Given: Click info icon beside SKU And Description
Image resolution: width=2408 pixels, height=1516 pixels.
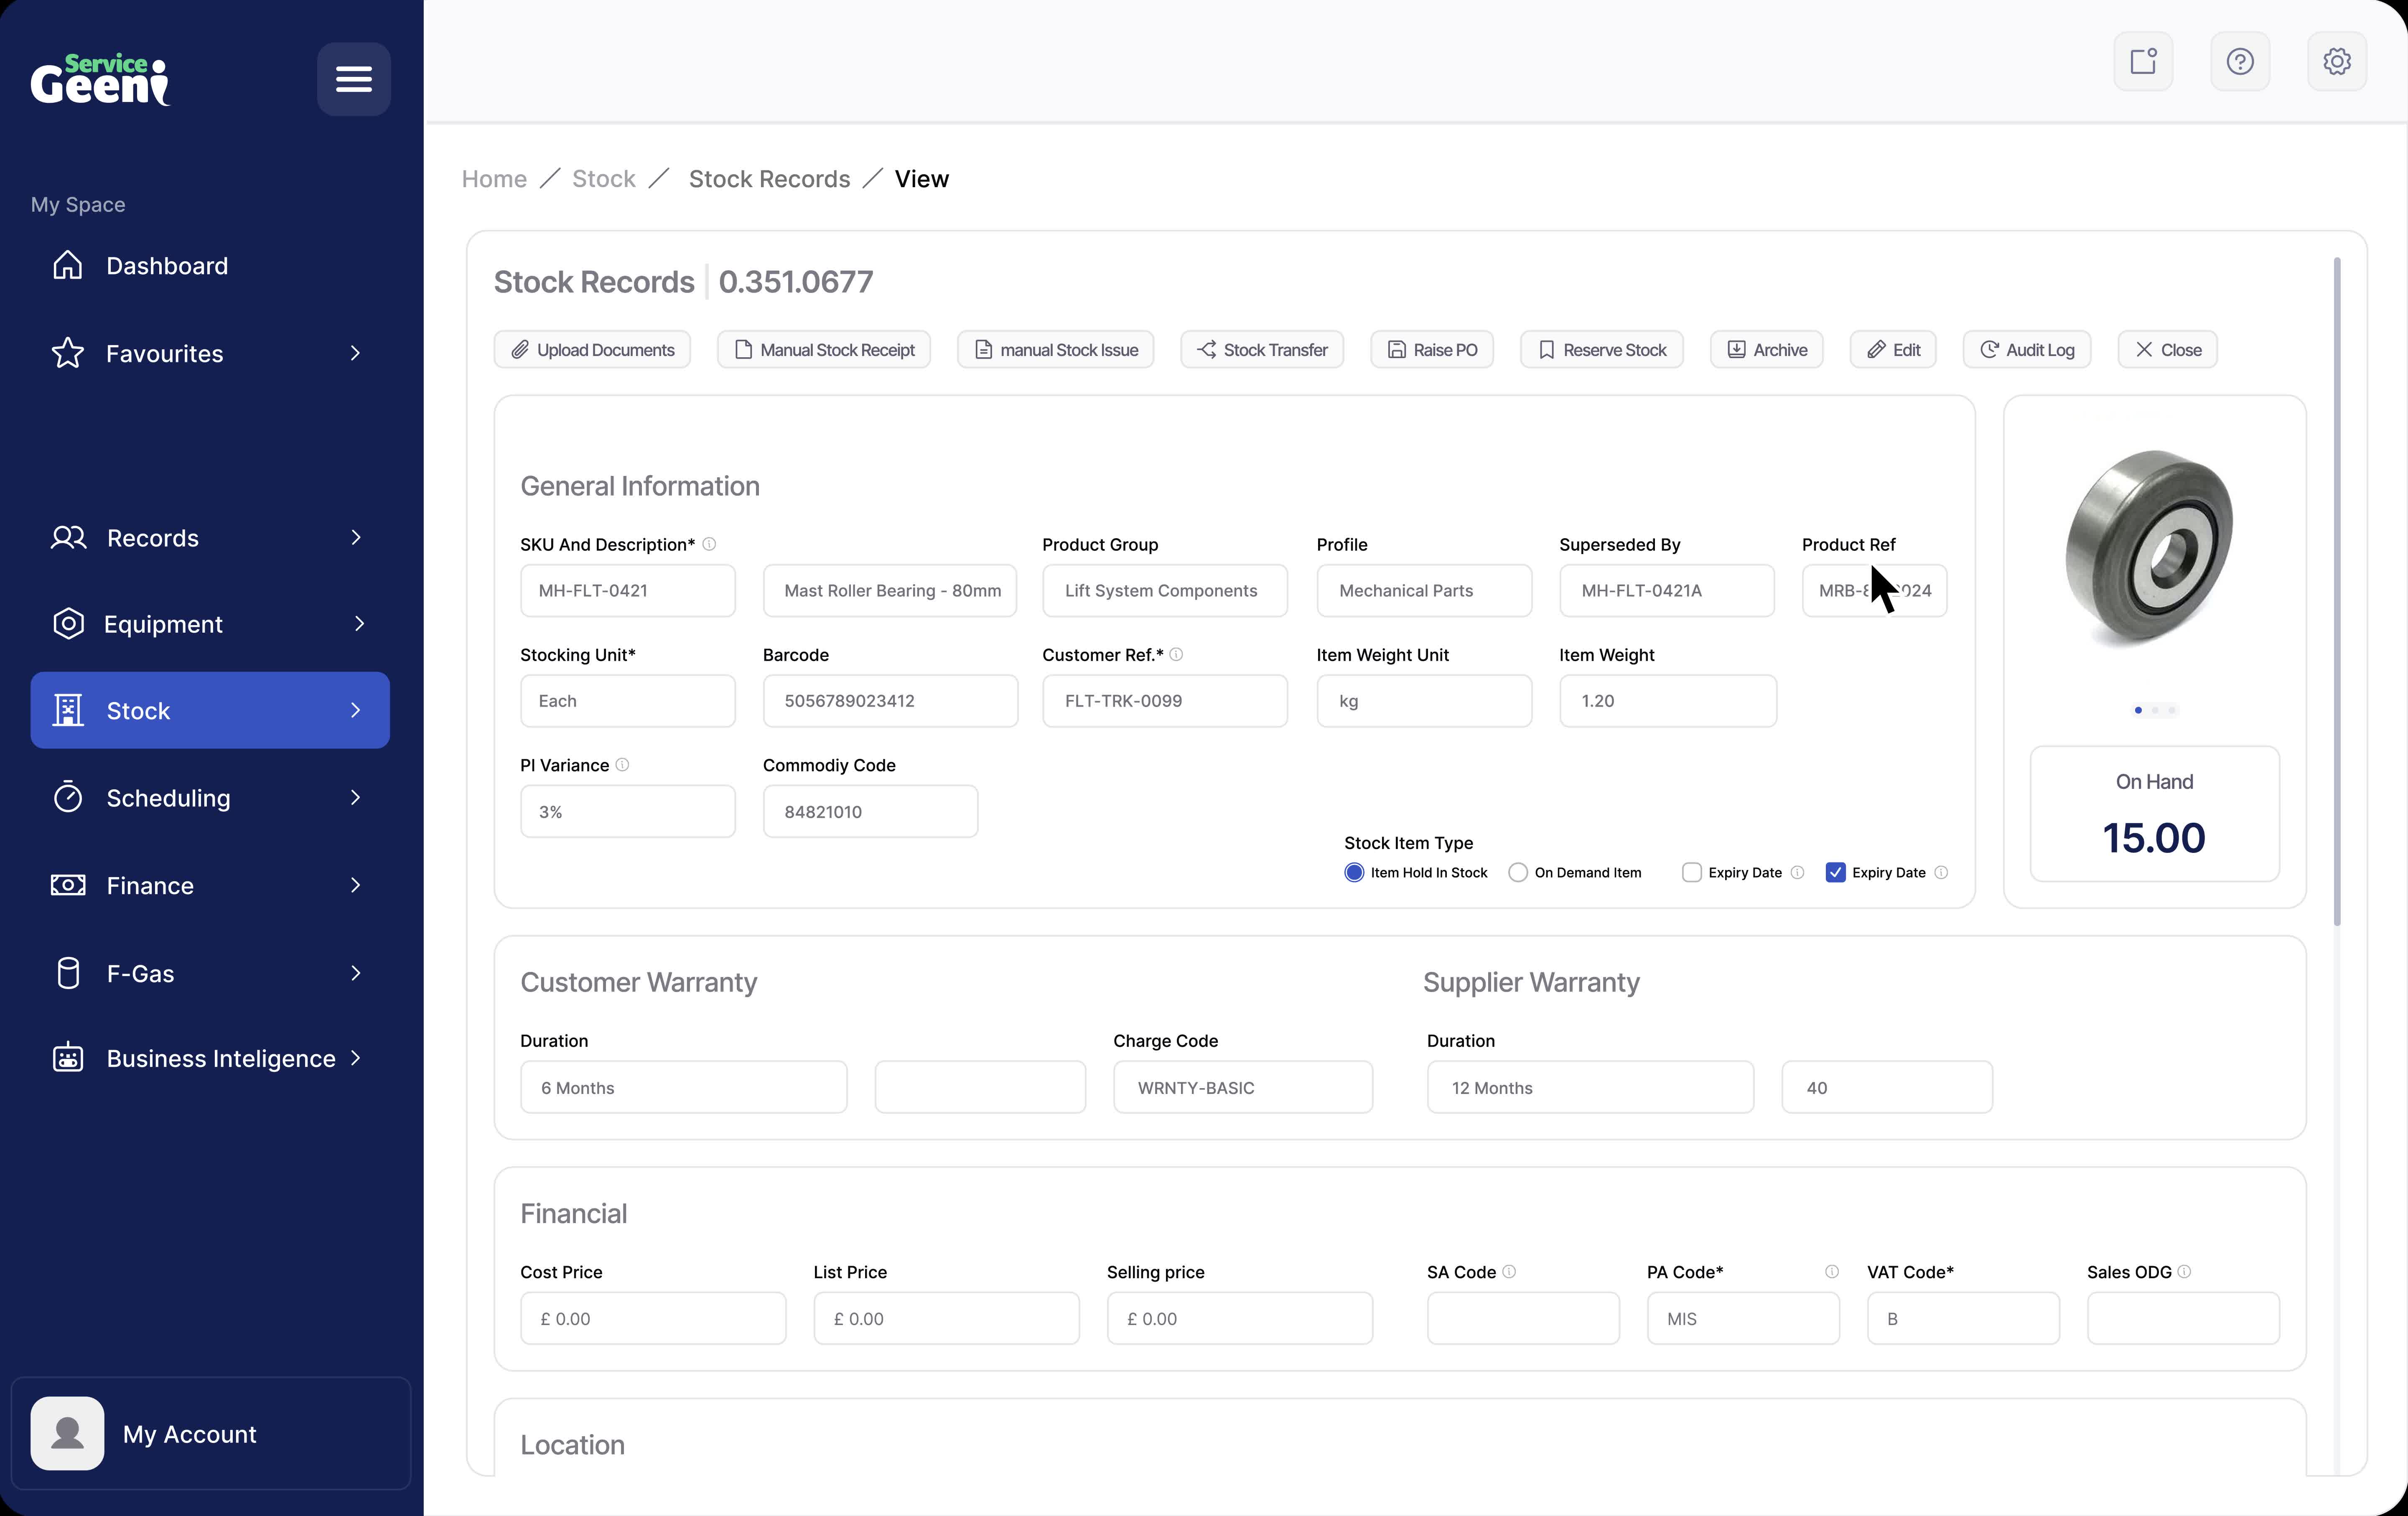Looking at the screenshot, I should [709, 544].
